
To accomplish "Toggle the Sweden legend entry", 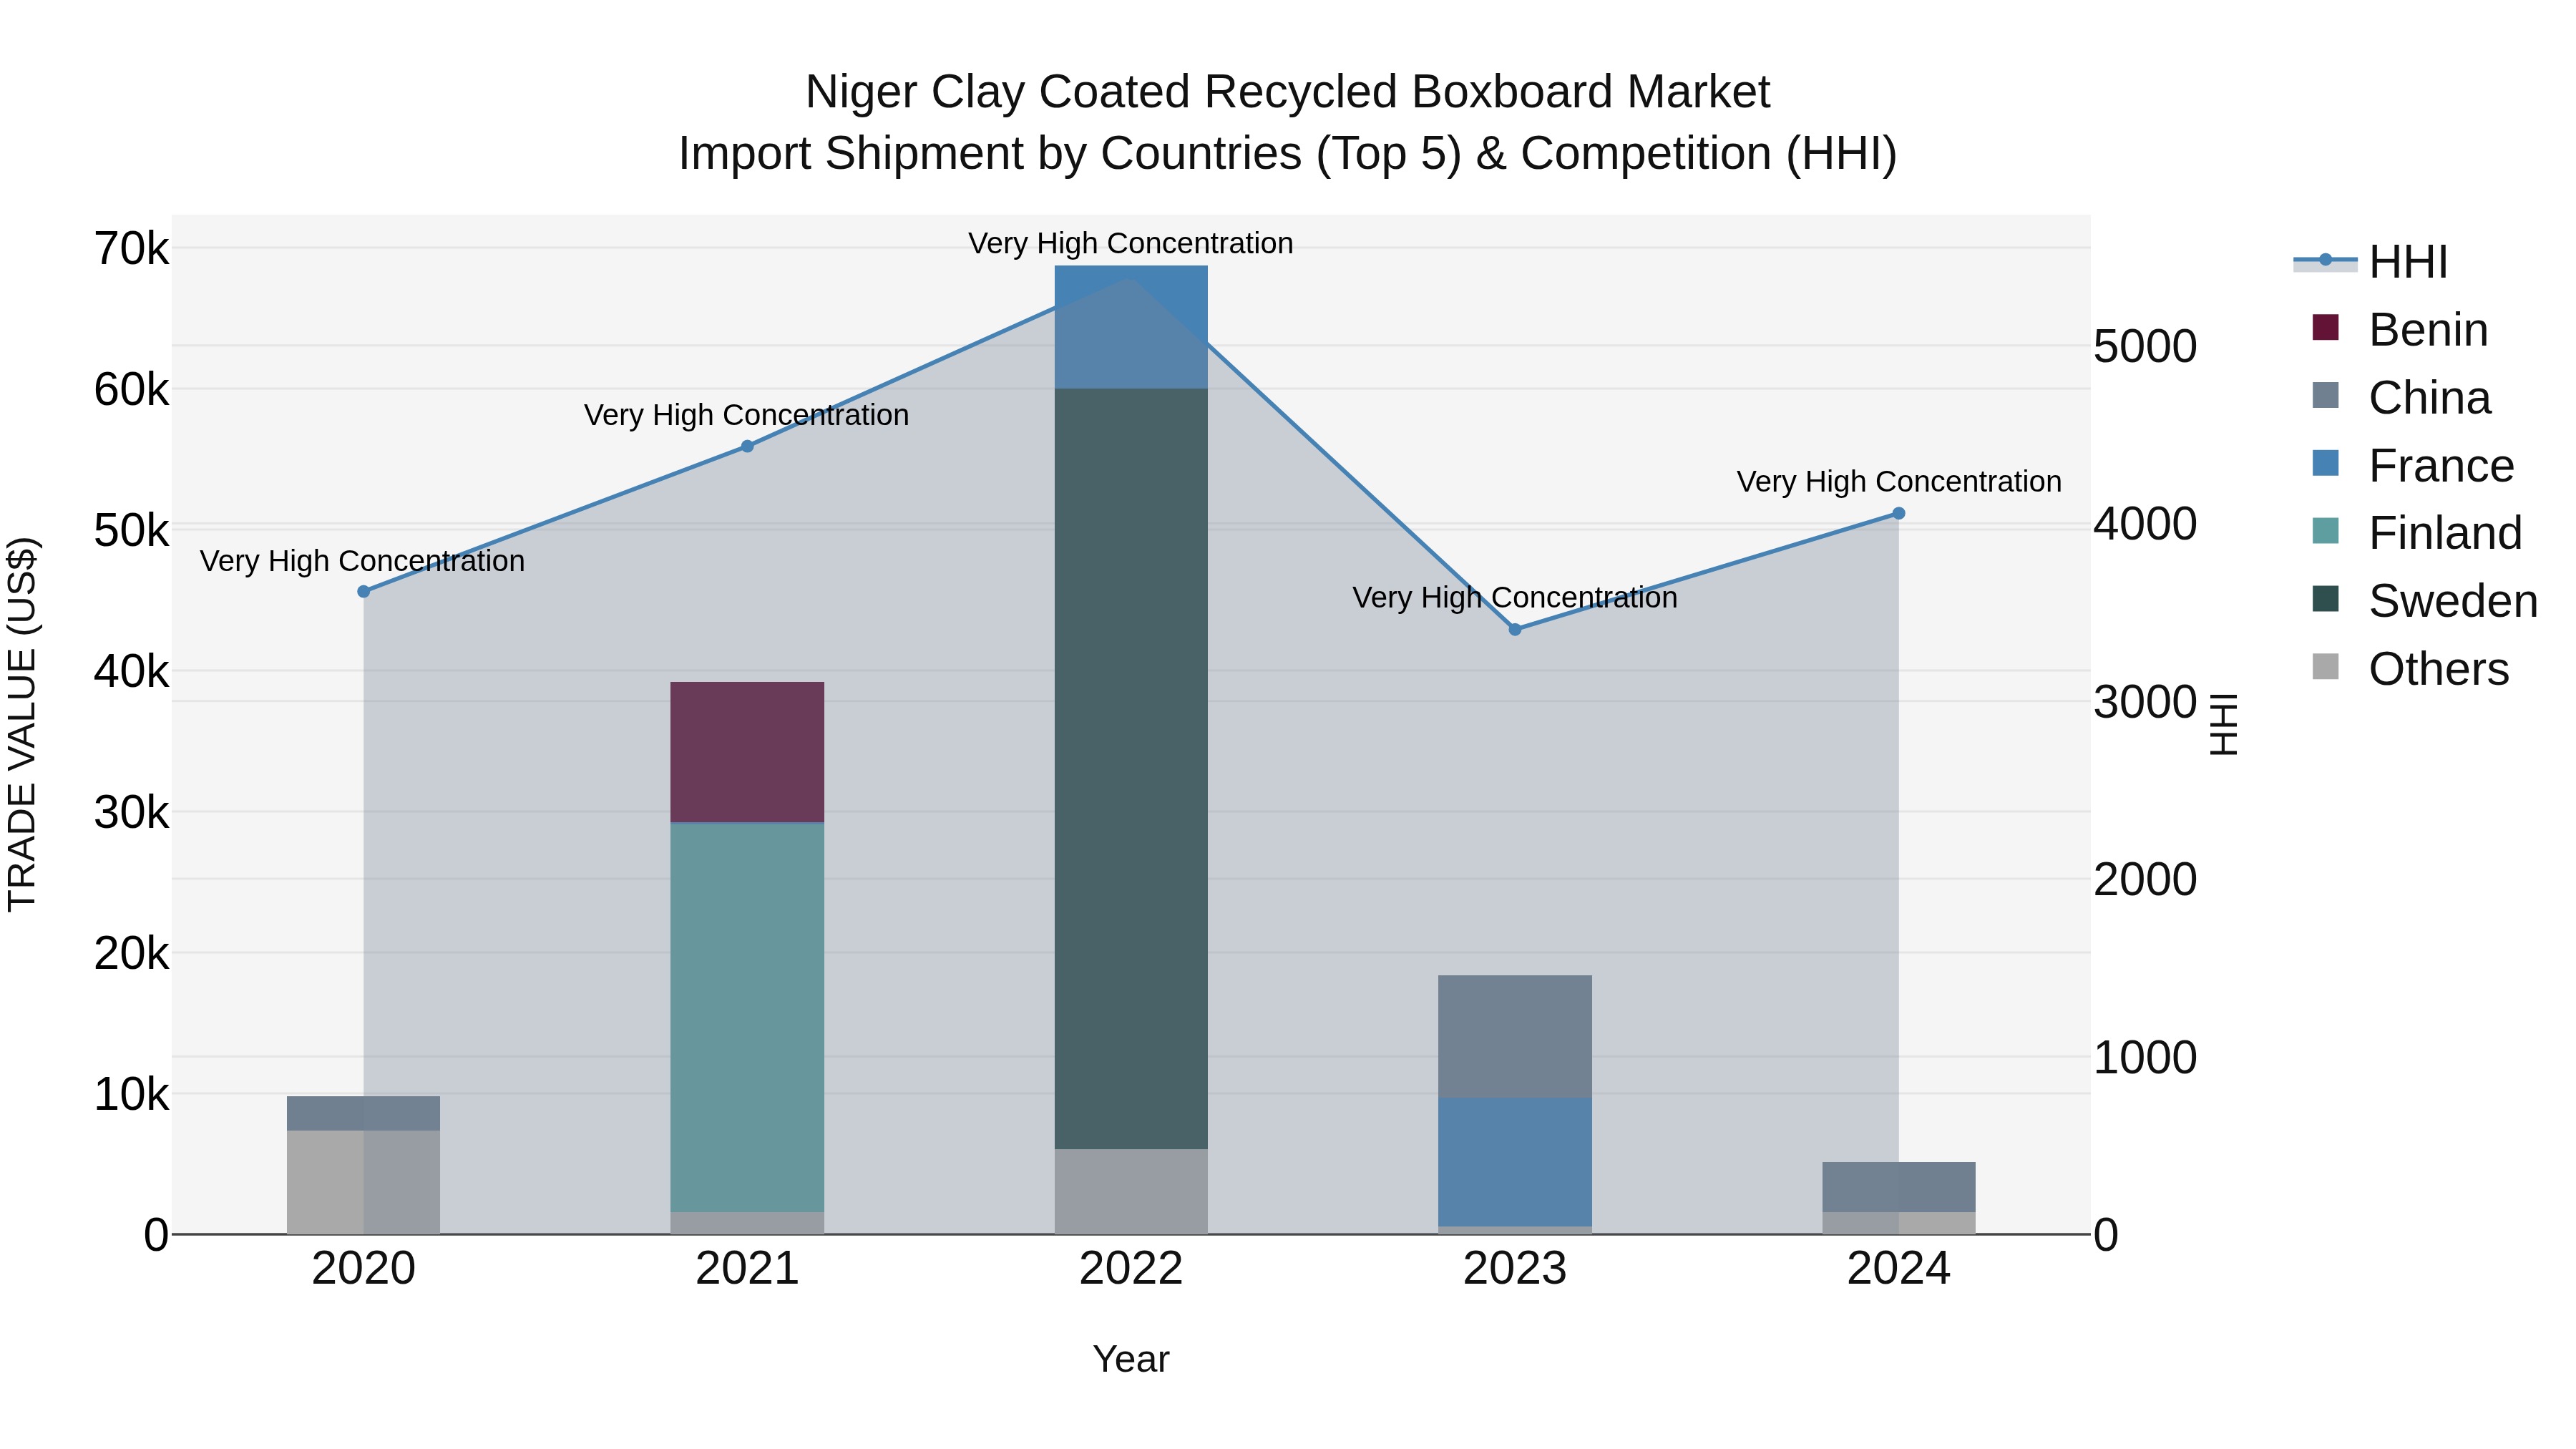I will (2425, 601).
